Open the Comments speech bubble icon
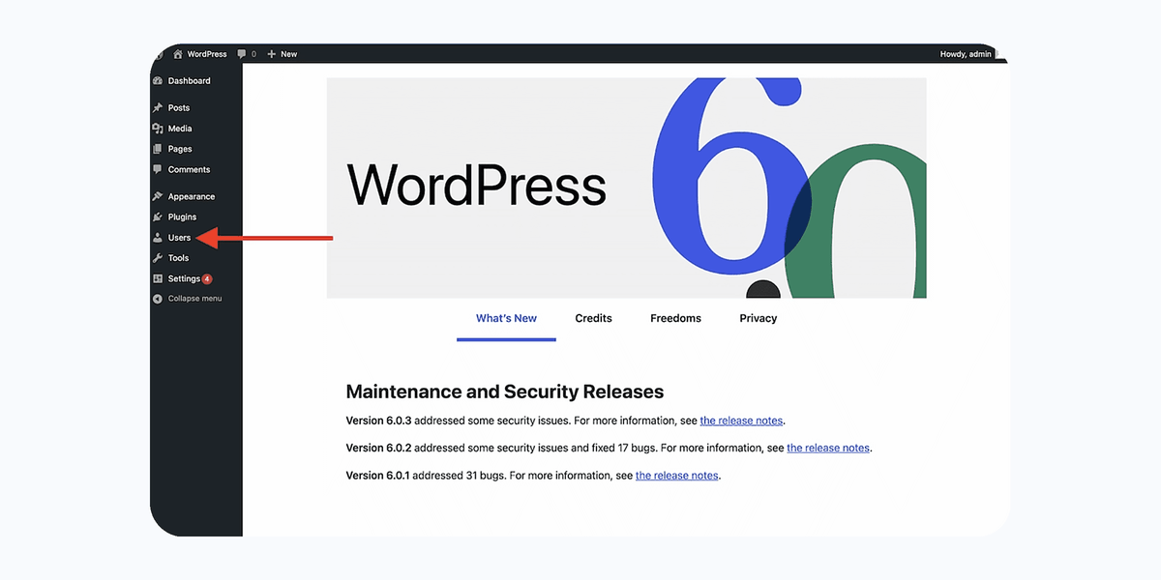Image resolution: width=1161 pixels, height=580 pixels. (158, 169)
